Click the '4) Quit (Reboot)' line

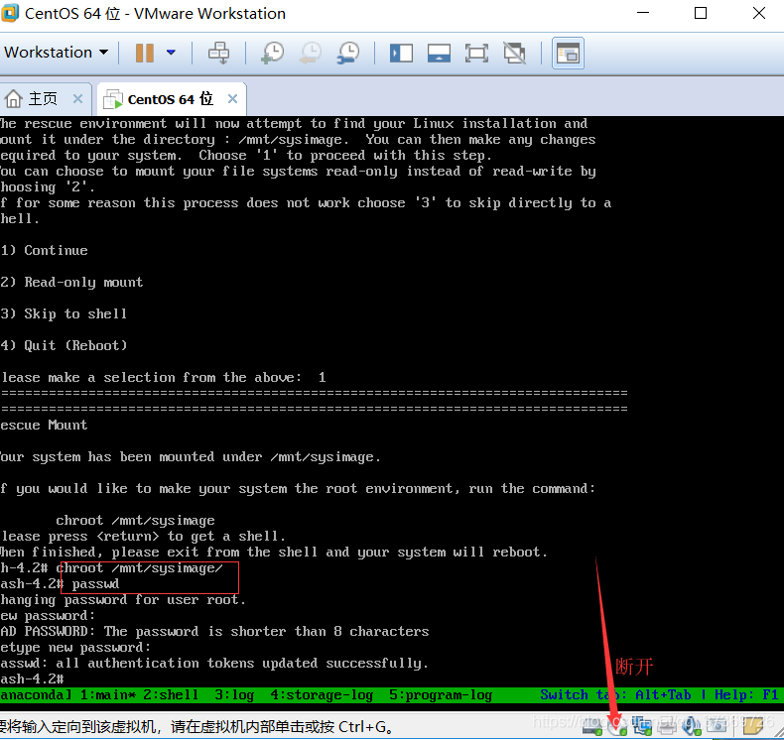[64, 345]
